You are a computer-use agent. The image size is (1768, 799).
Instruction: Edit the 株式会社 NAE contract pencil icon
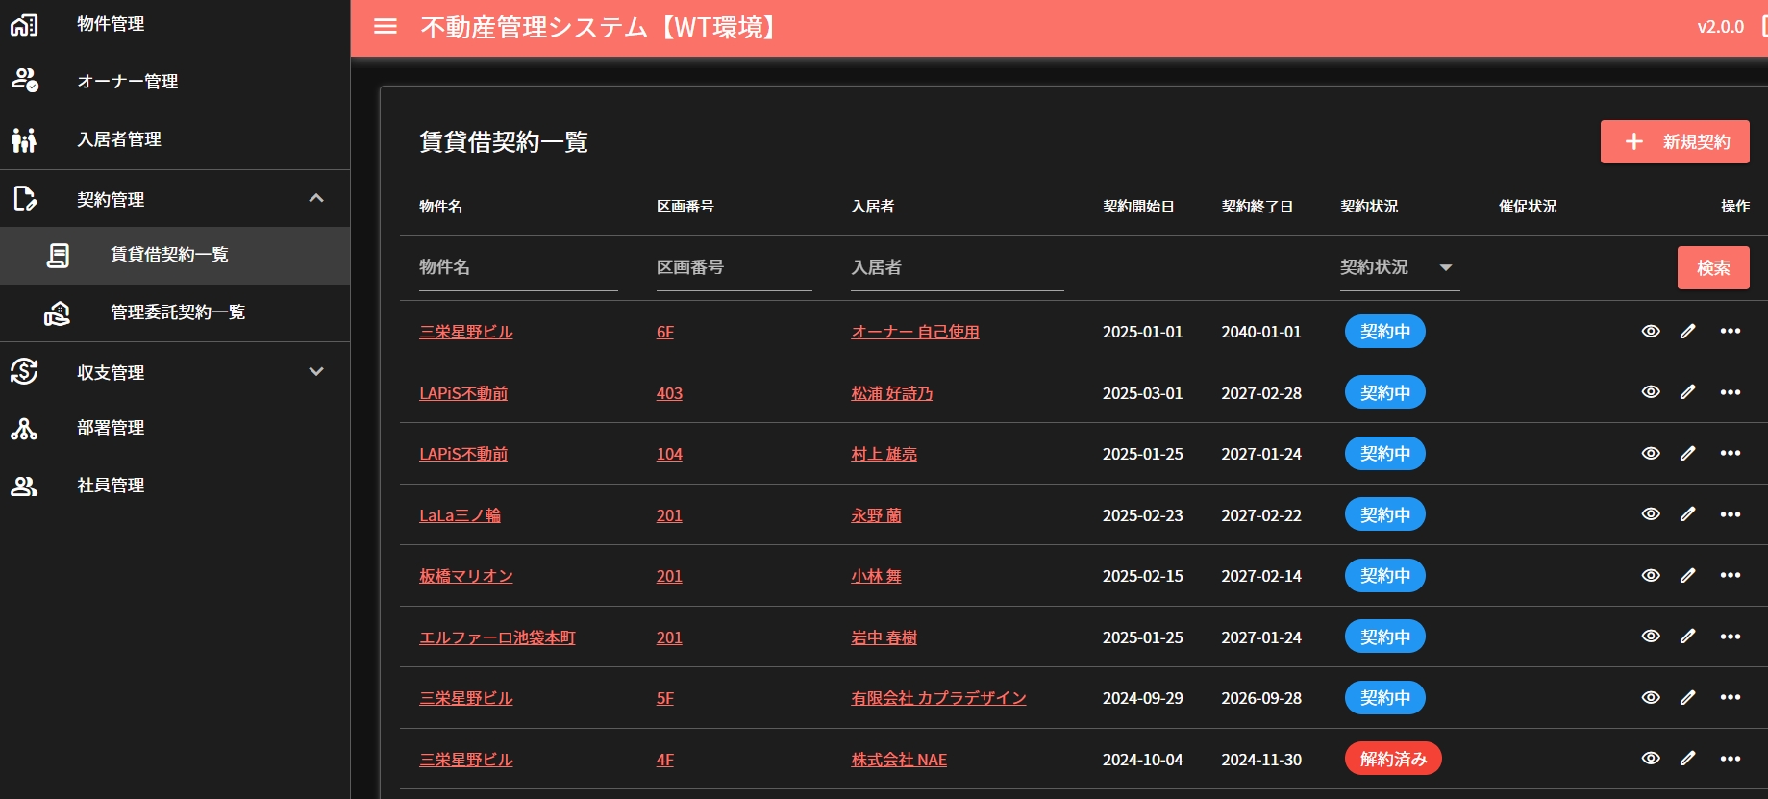pos(1687,759)
